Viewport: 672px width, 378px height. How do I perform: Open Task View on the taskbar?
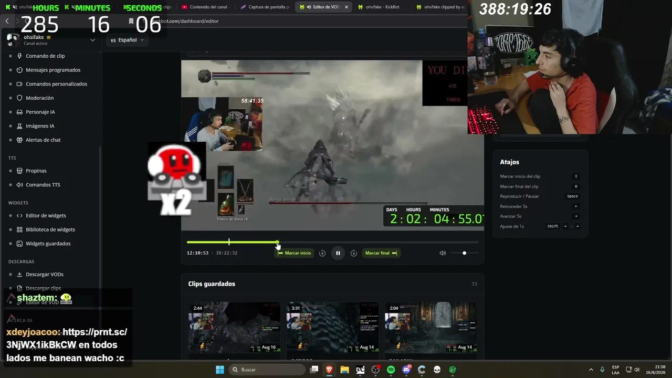pos(314,370)
